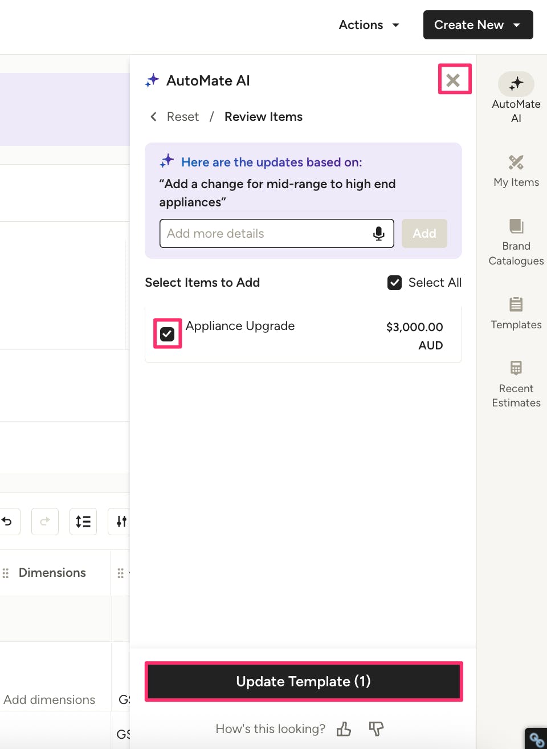
Task: Click the Add details button
Action: [x=424, y=234]
